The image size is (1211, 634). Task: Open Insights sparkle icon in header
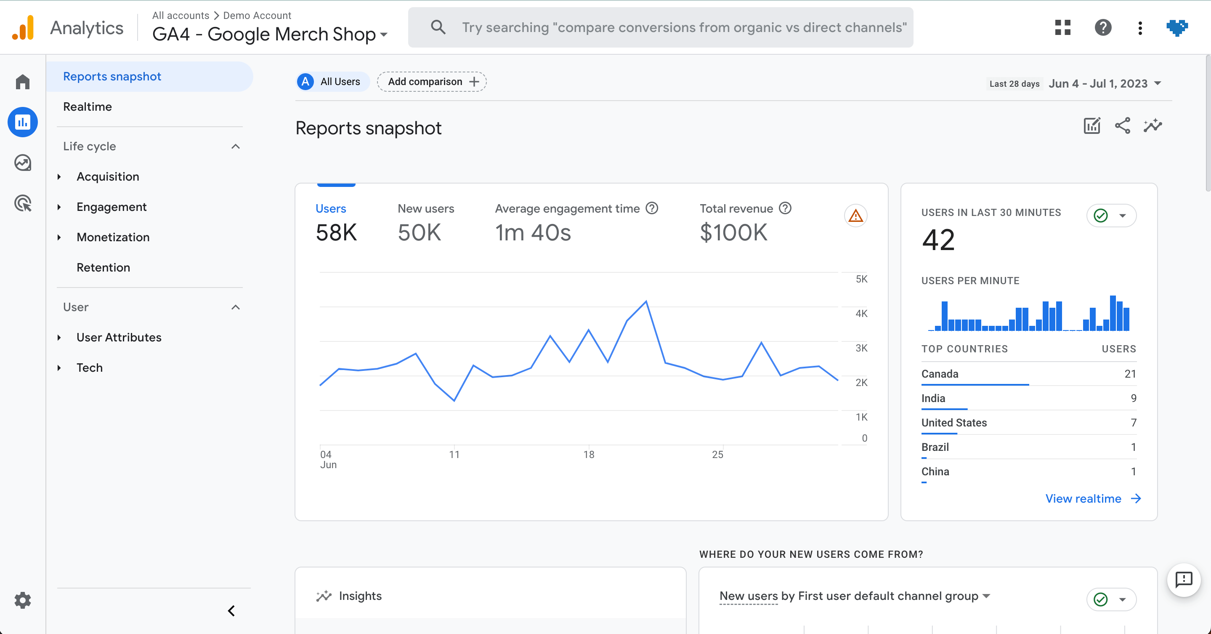pos(1153,125)
